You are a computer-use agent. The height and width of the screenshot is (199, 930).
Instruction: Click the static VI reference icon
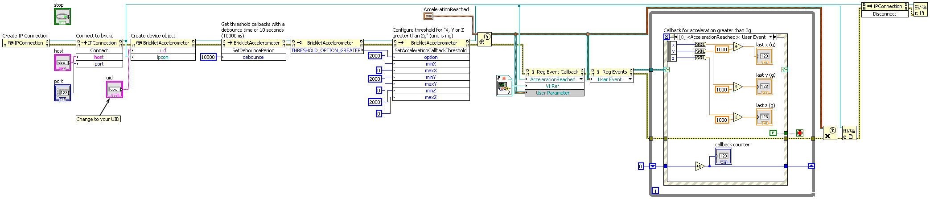pos(504,85)
